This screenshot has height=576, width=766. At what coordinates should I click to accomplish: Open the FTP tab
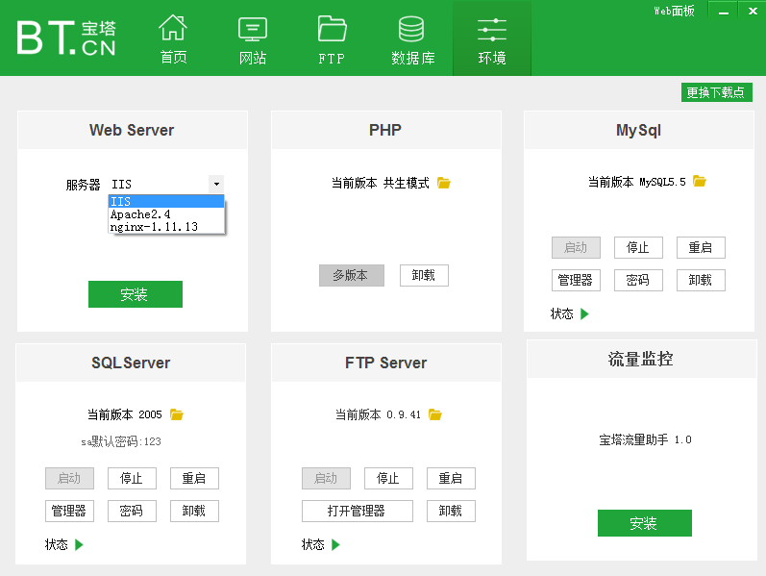coord(333,39)
